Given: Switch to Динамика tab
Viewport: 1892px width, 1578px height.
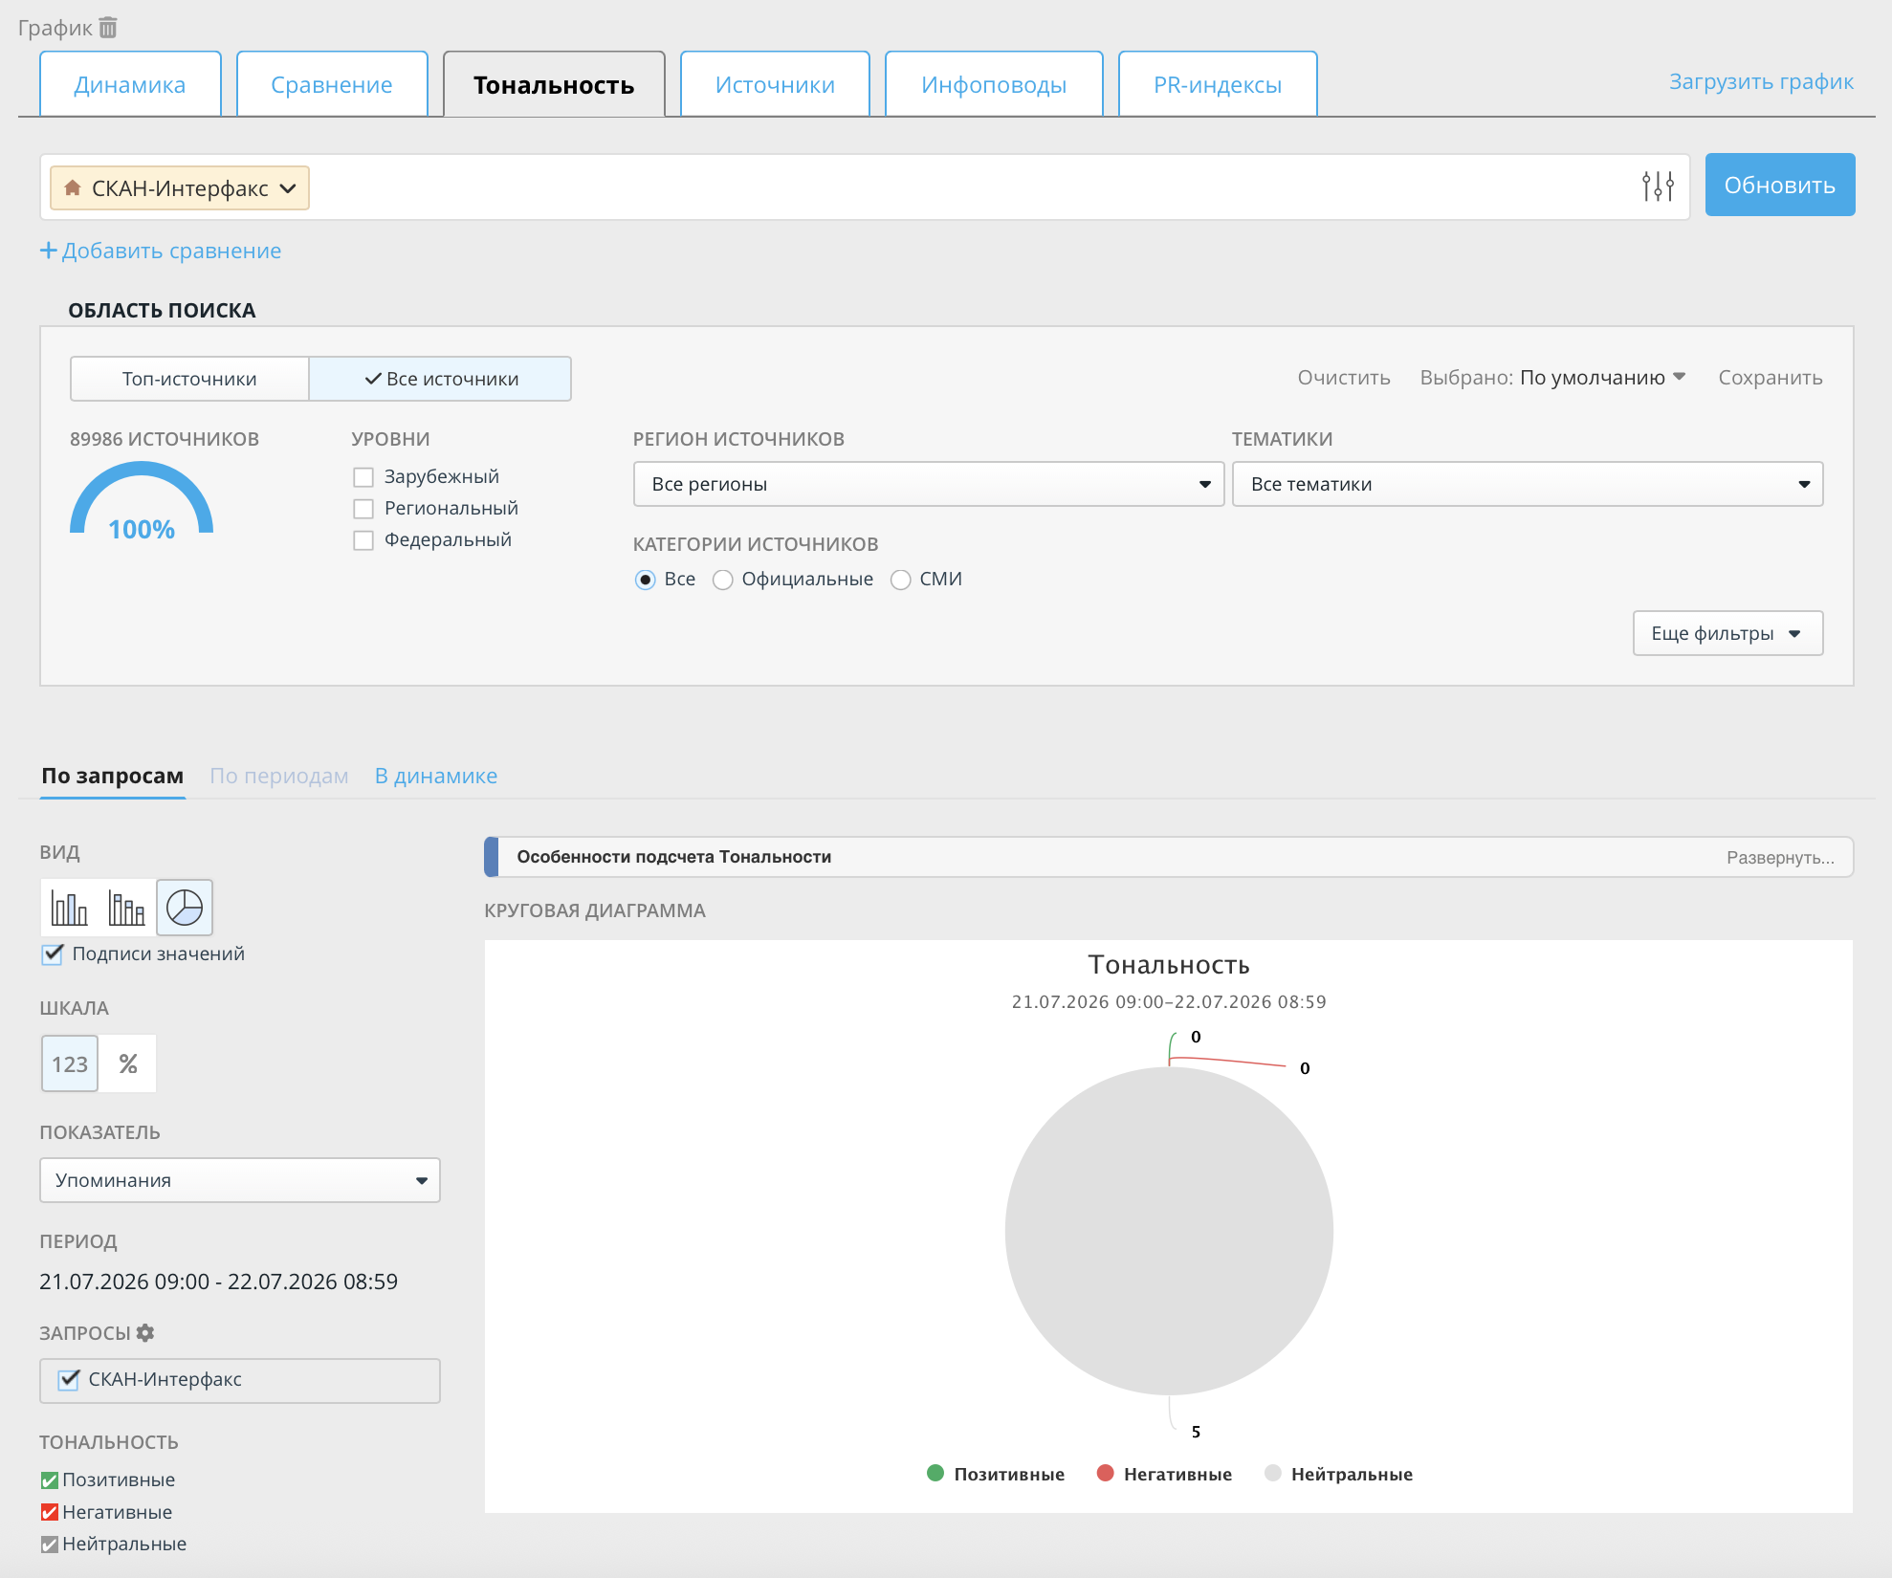Looking at the screenshot, I should [x=130, y=84].
